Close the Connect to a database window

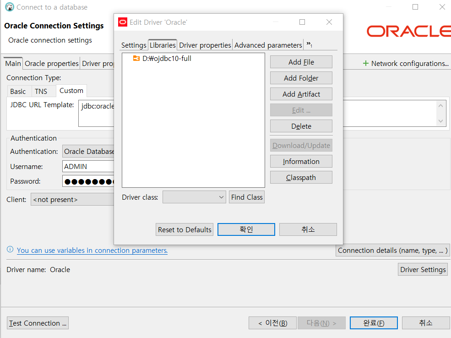click(x=442, y=7)
